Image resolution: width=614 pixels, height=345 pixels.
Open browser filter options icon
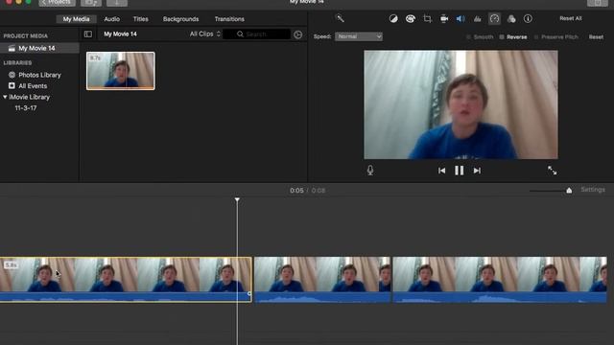click(x=298, y=34)
